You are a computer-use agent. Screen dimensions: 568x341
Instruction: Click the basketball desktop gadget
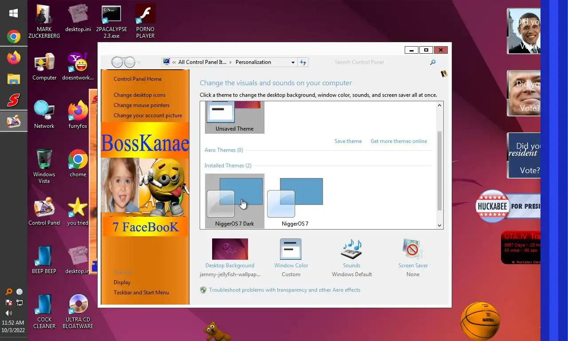(480, 321)
